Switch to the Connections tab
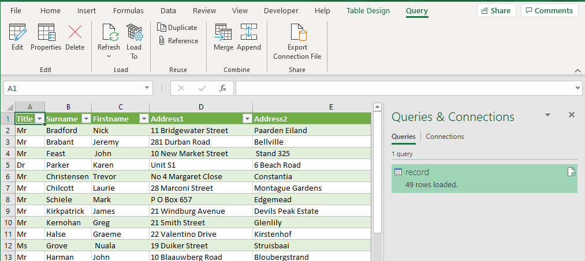The width and height of the screenshot is (585, 261). tap(445, 137)
